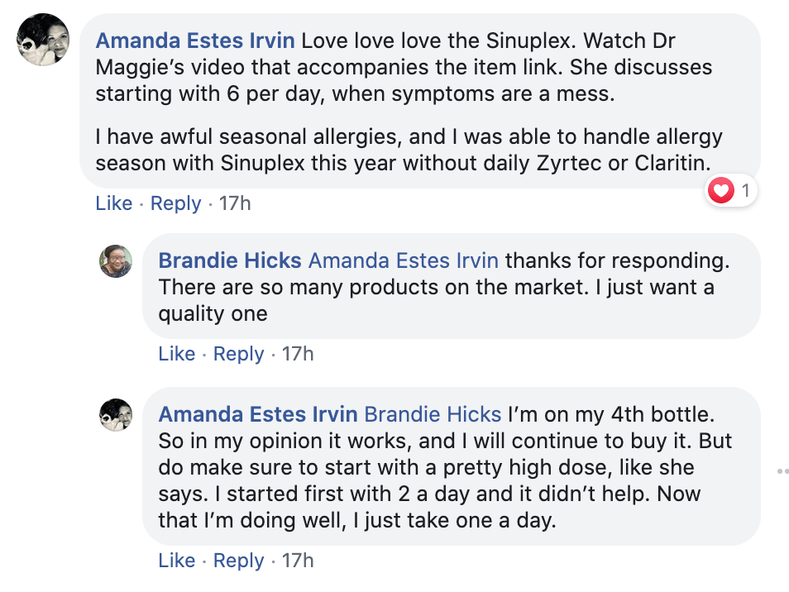The height and width of the screenshot is (592, 789).
Task: Open the comment options dots at right edge
Action: coord(783,471)
